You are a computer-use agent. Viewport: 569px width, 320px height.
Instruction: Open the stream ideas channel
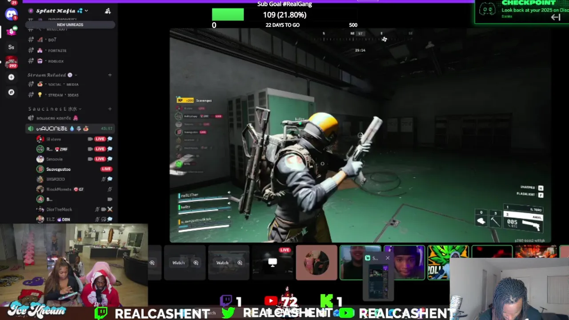coord(70,95)
